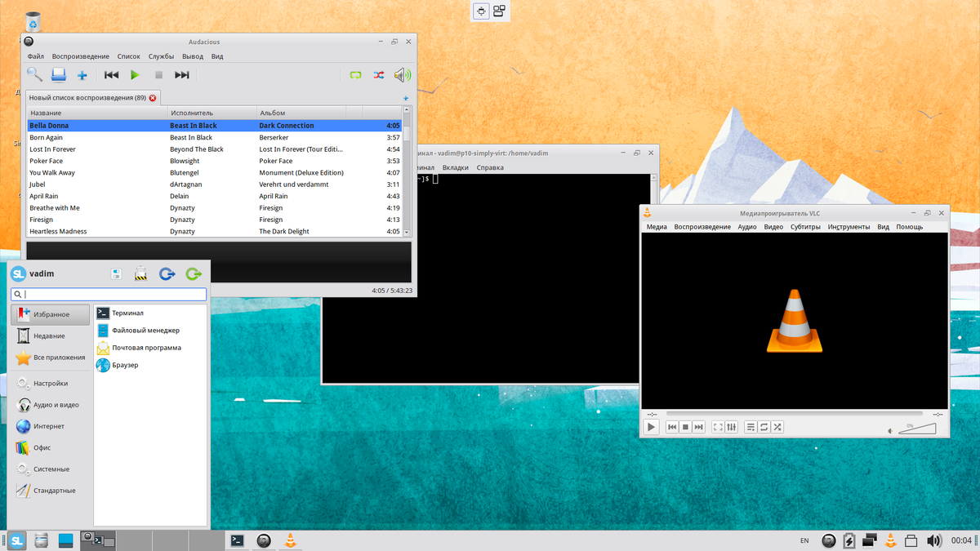
Task: Click the VLC cone taskbar button
Action: 289,540
